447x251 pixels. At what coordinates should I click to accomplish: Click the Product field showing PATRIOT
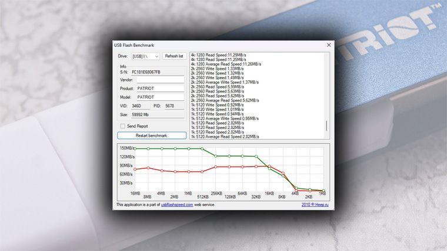(x=160, y=89)
